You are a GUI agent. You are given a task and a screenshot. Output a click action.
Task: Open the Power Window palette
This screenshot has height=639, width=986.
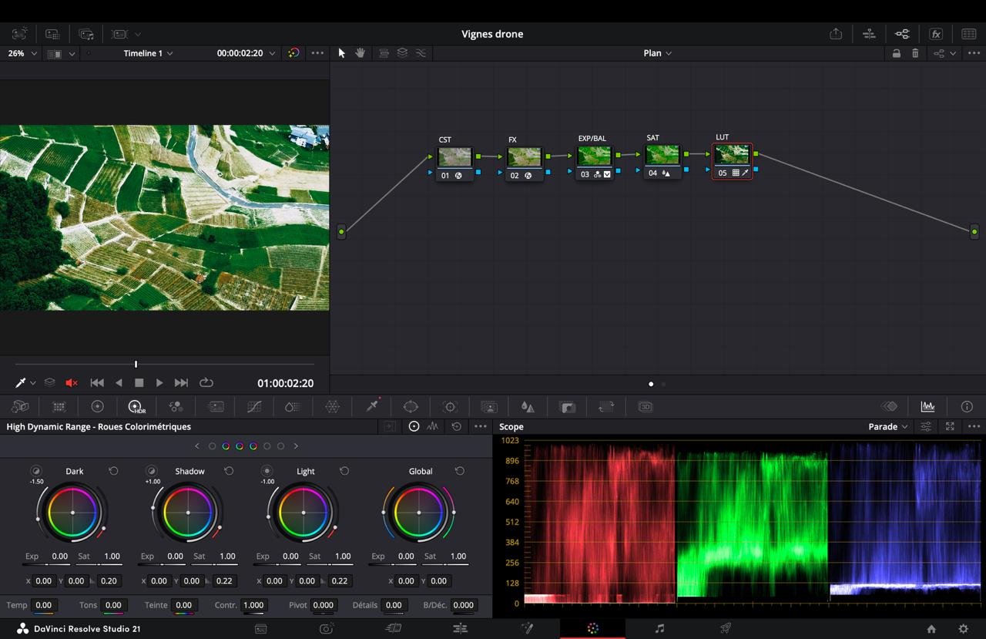(x=411, y=407)
